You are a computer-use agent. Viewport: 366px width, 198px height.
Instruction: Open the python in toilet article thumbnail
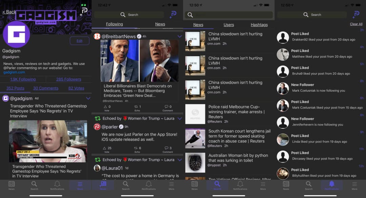(195, 162)
